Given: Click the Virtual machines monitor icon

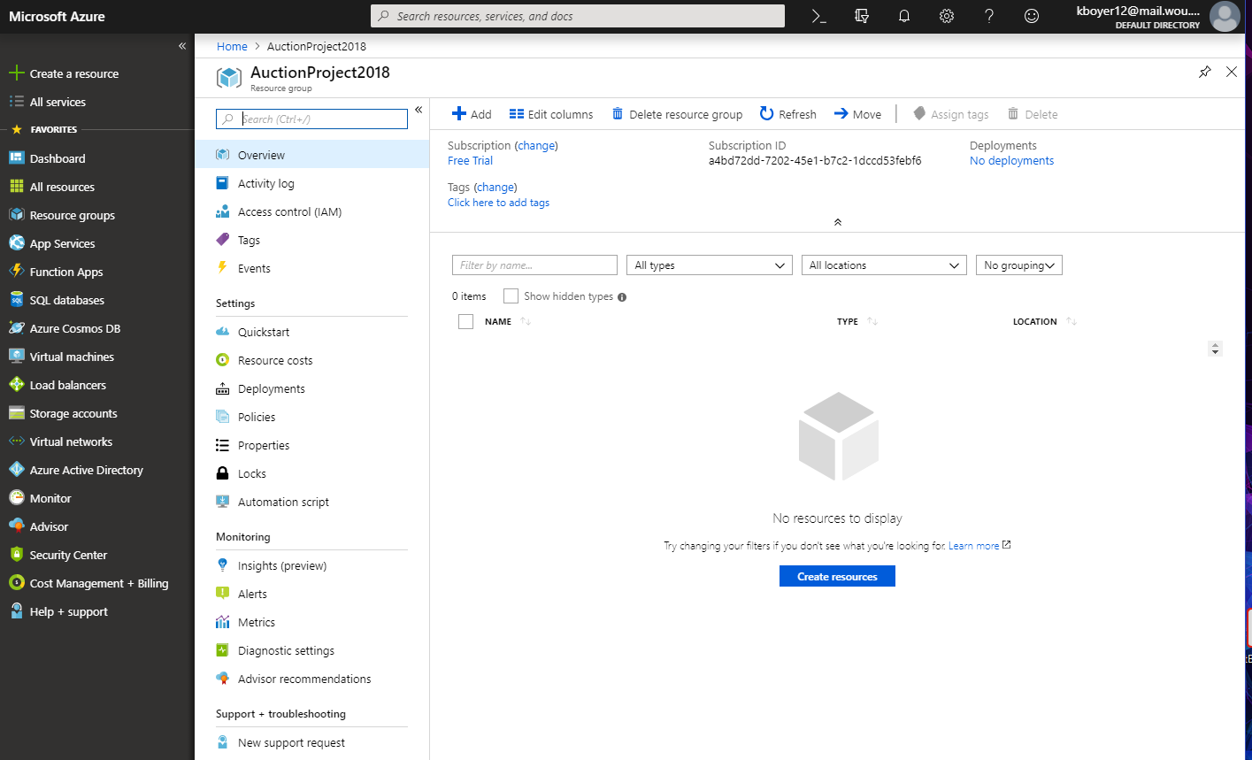Looking at the screenshot, I should (16, 357).
